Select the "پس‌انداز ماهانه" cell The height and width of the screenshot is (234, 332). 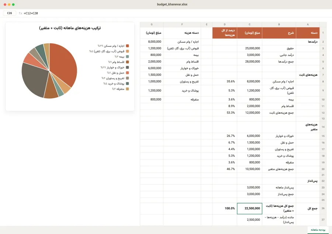pyautogui.click(x=279, y=188)
